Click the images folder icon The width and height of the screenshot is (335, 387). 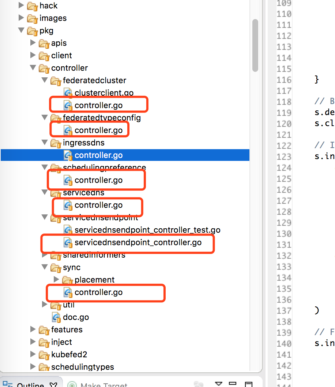coord(32,19)
